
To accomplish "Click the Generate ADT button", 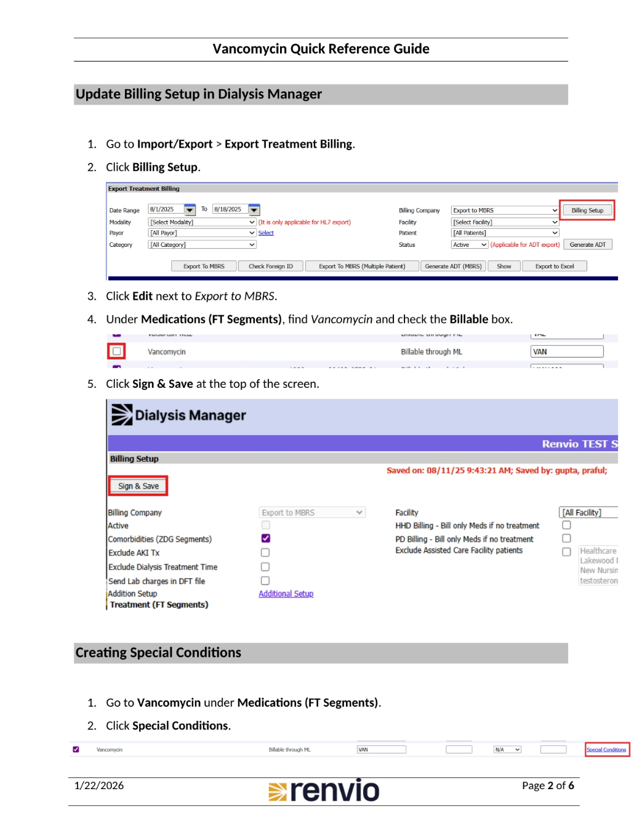I will pyautogui.click(x=587, y=244).
